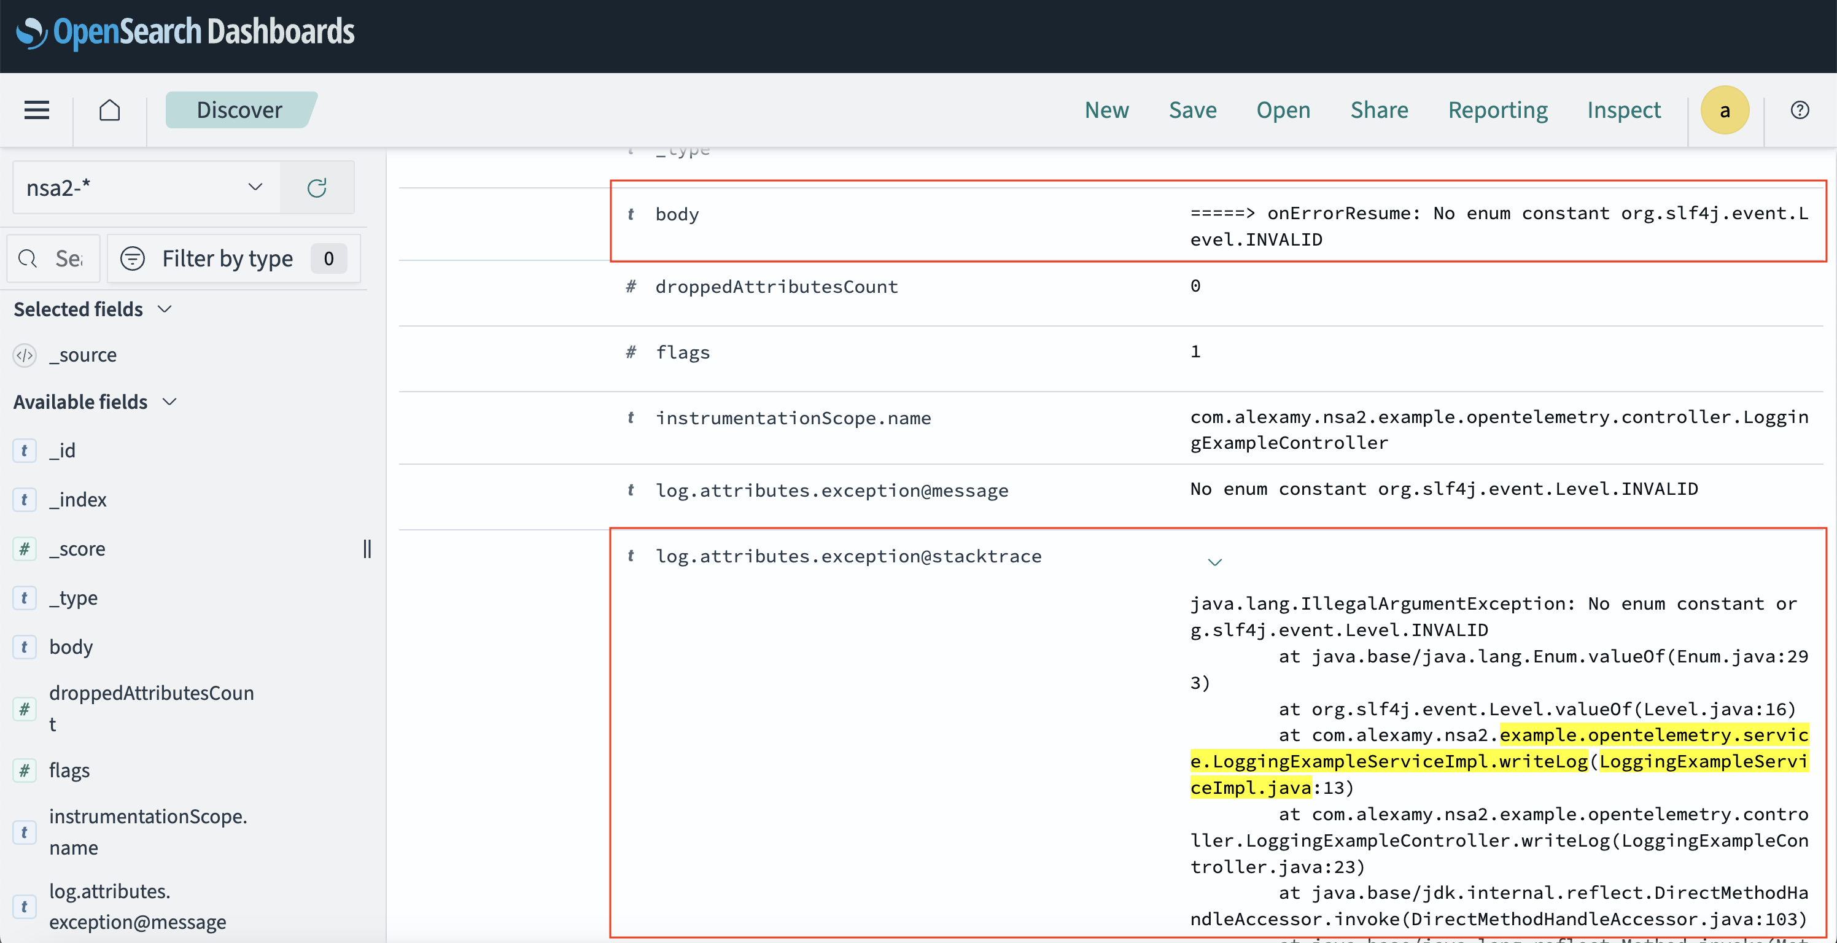Click the LoggingExampleController scope name value
1837x943 pixels.
[x=1499, y=430]
